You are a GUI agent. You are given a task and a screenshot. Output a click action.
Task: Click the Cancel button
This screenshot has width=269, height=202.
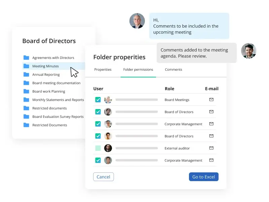(x=104, y=177)
